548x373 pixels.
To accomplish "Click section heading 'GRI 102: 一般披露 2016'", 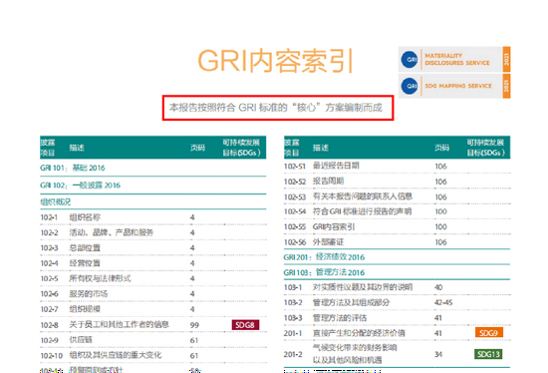I will tap(80, 186).
